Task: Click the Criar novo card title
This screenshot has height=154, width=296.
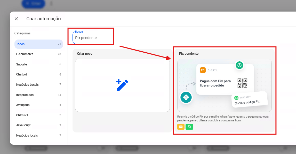Action: click(85, 54)
